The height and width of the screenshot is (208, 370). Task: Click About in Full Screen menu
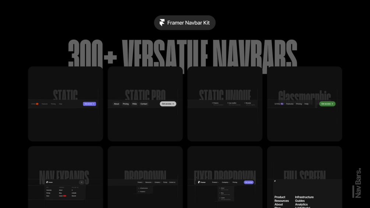point(278,204)
